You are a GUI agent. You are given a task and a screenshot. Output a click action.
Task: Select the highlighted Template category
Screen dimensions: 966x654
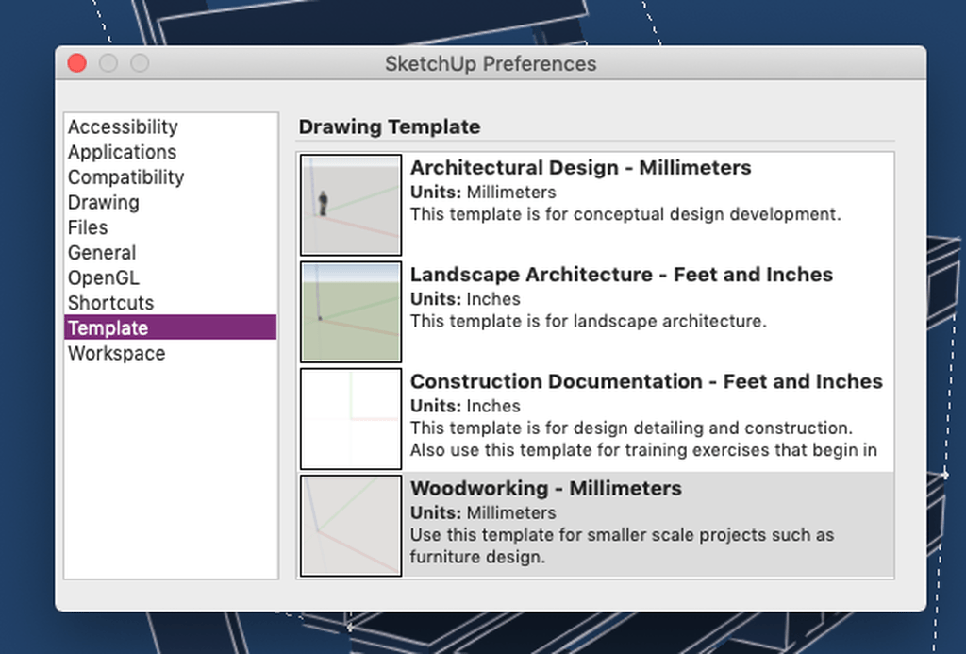(x=170, y=327)
